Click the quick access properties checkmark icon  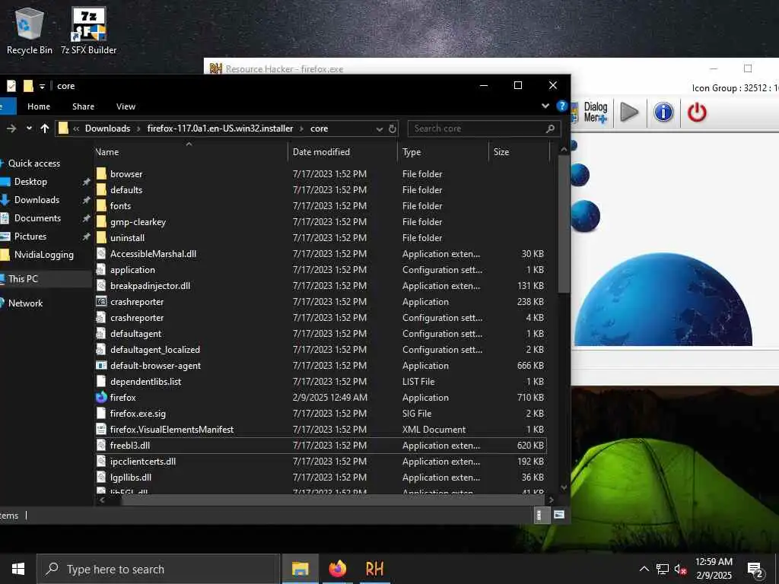(11, 86)
